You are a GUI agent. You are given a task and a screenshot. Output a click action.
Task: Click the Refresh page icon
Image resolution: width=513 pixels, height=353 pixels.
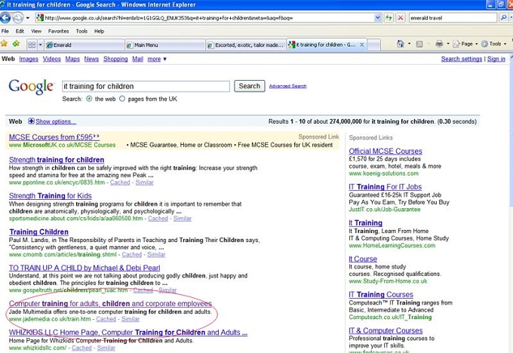pyautogui.click(x=389, y=17)
